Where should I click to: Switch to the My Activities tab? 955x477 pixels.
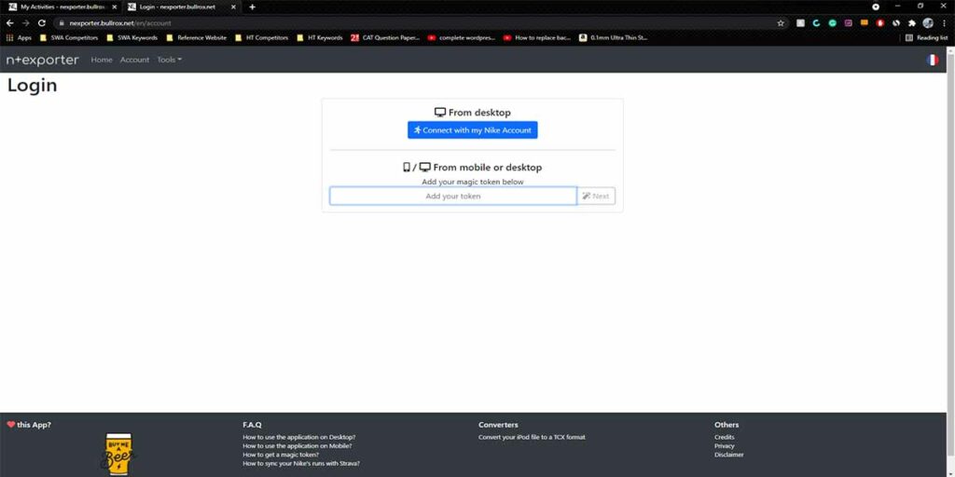pos(61,7)
